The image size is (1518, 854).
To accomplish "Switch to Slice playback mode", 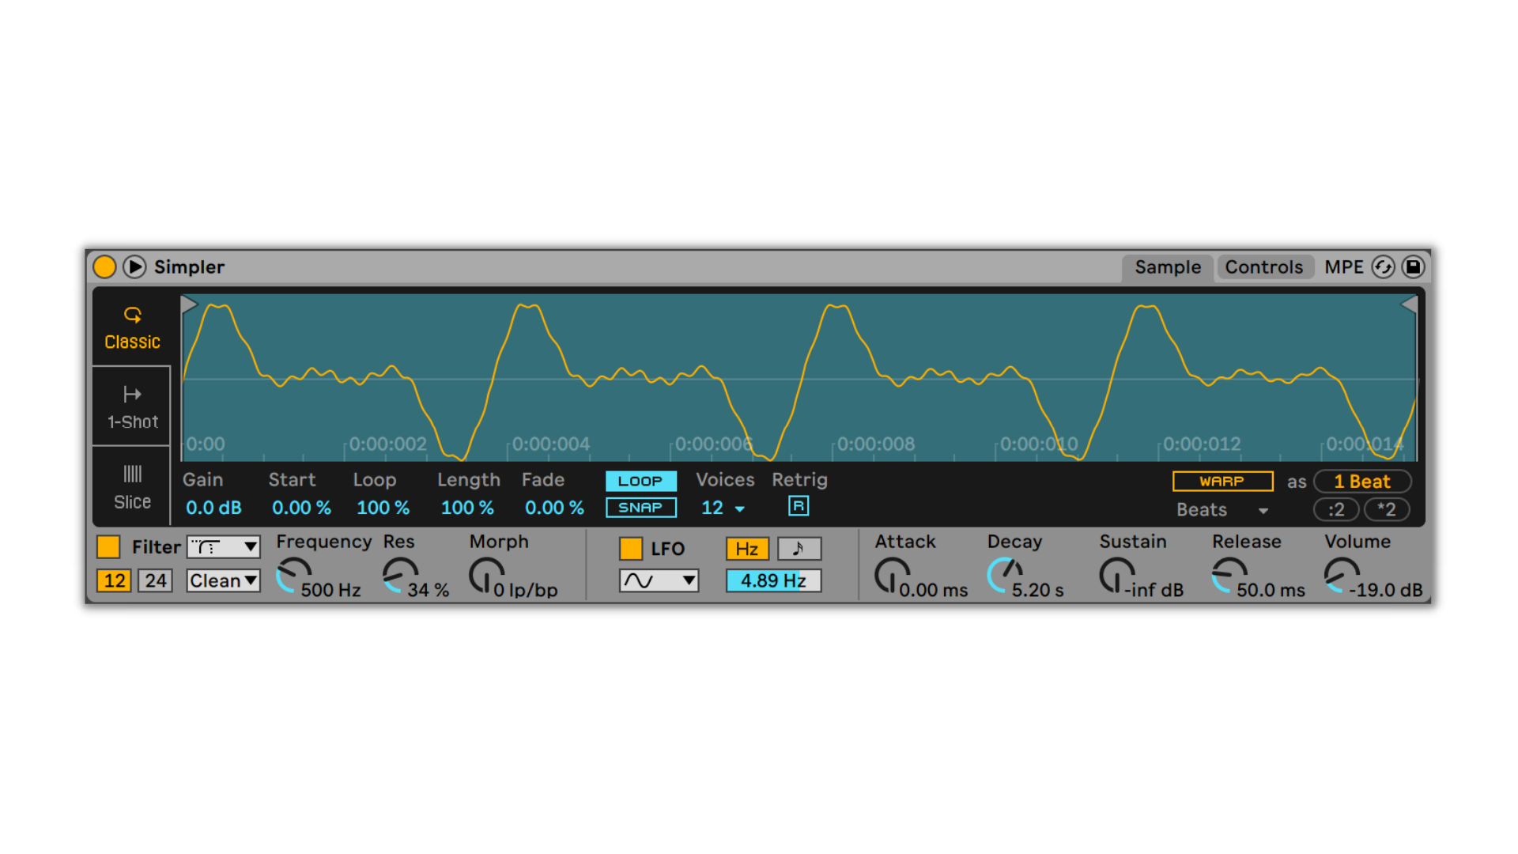I will tap(132, 487).
